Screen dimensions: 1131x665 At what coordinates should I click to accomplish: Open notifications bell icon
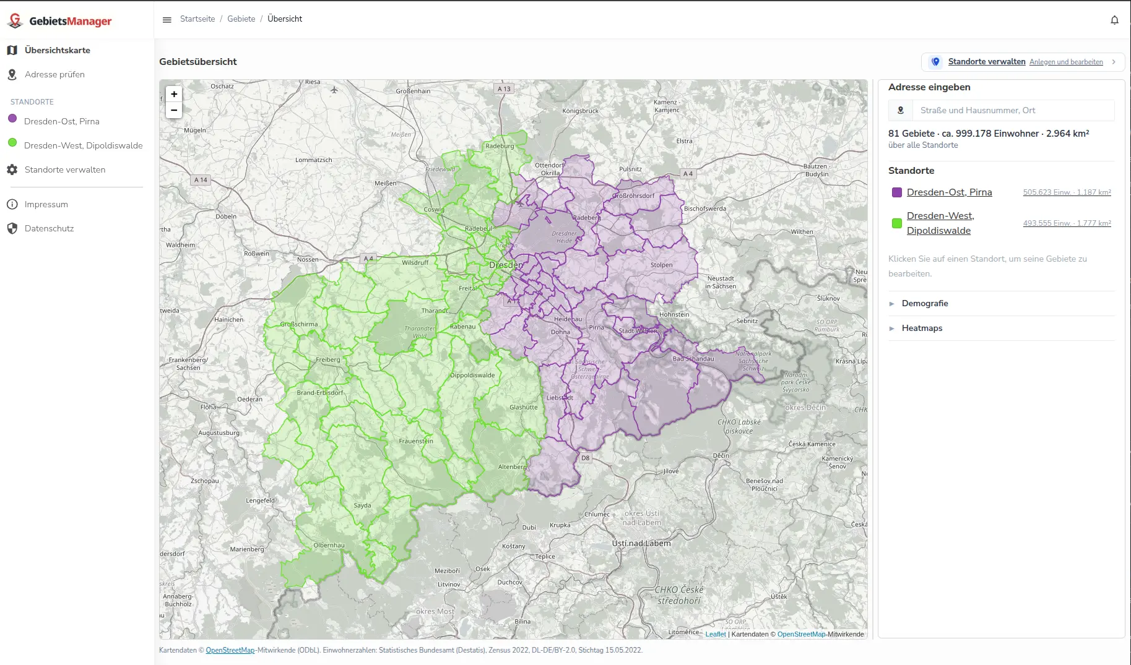[1114, 20]
